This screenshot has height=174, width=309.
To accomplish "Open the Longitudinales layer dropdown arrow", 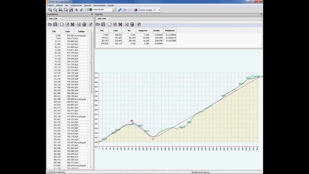I will click(114, 10).
